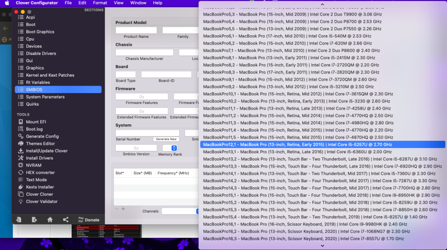This screenshot has height=250, width=447.
Task: Click the Serial Number field
Action: tap(148, 133)
